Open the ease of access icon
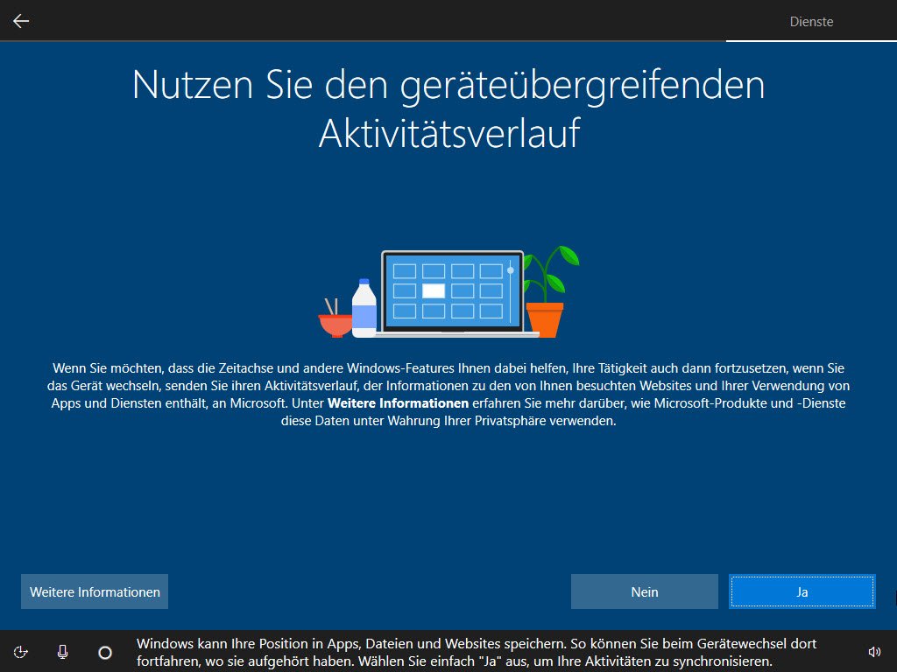 point(21,652)
